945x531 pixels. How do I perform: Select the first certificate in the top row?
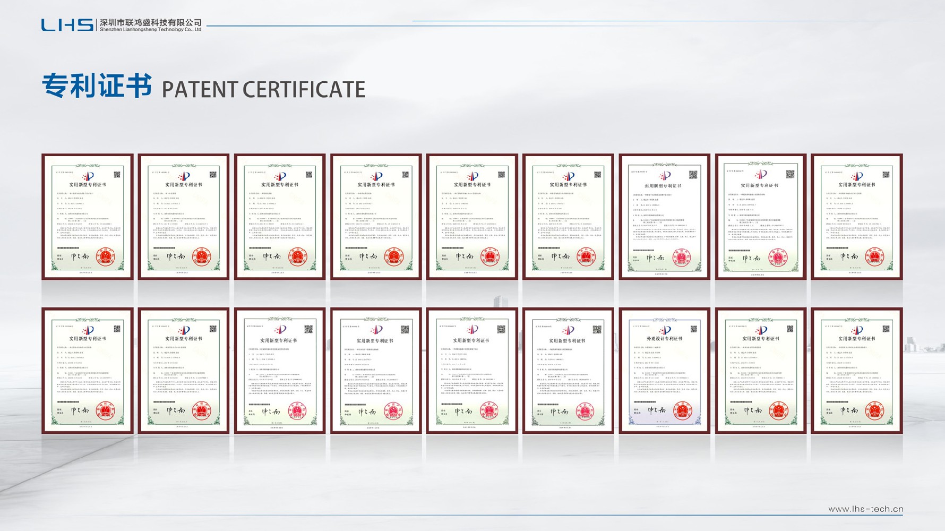pyautogui.click(x=88, y=217)
